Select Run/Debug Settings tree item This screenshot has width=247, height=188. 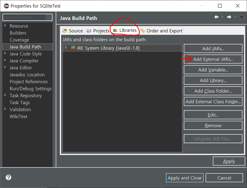[x=31, y=89]
